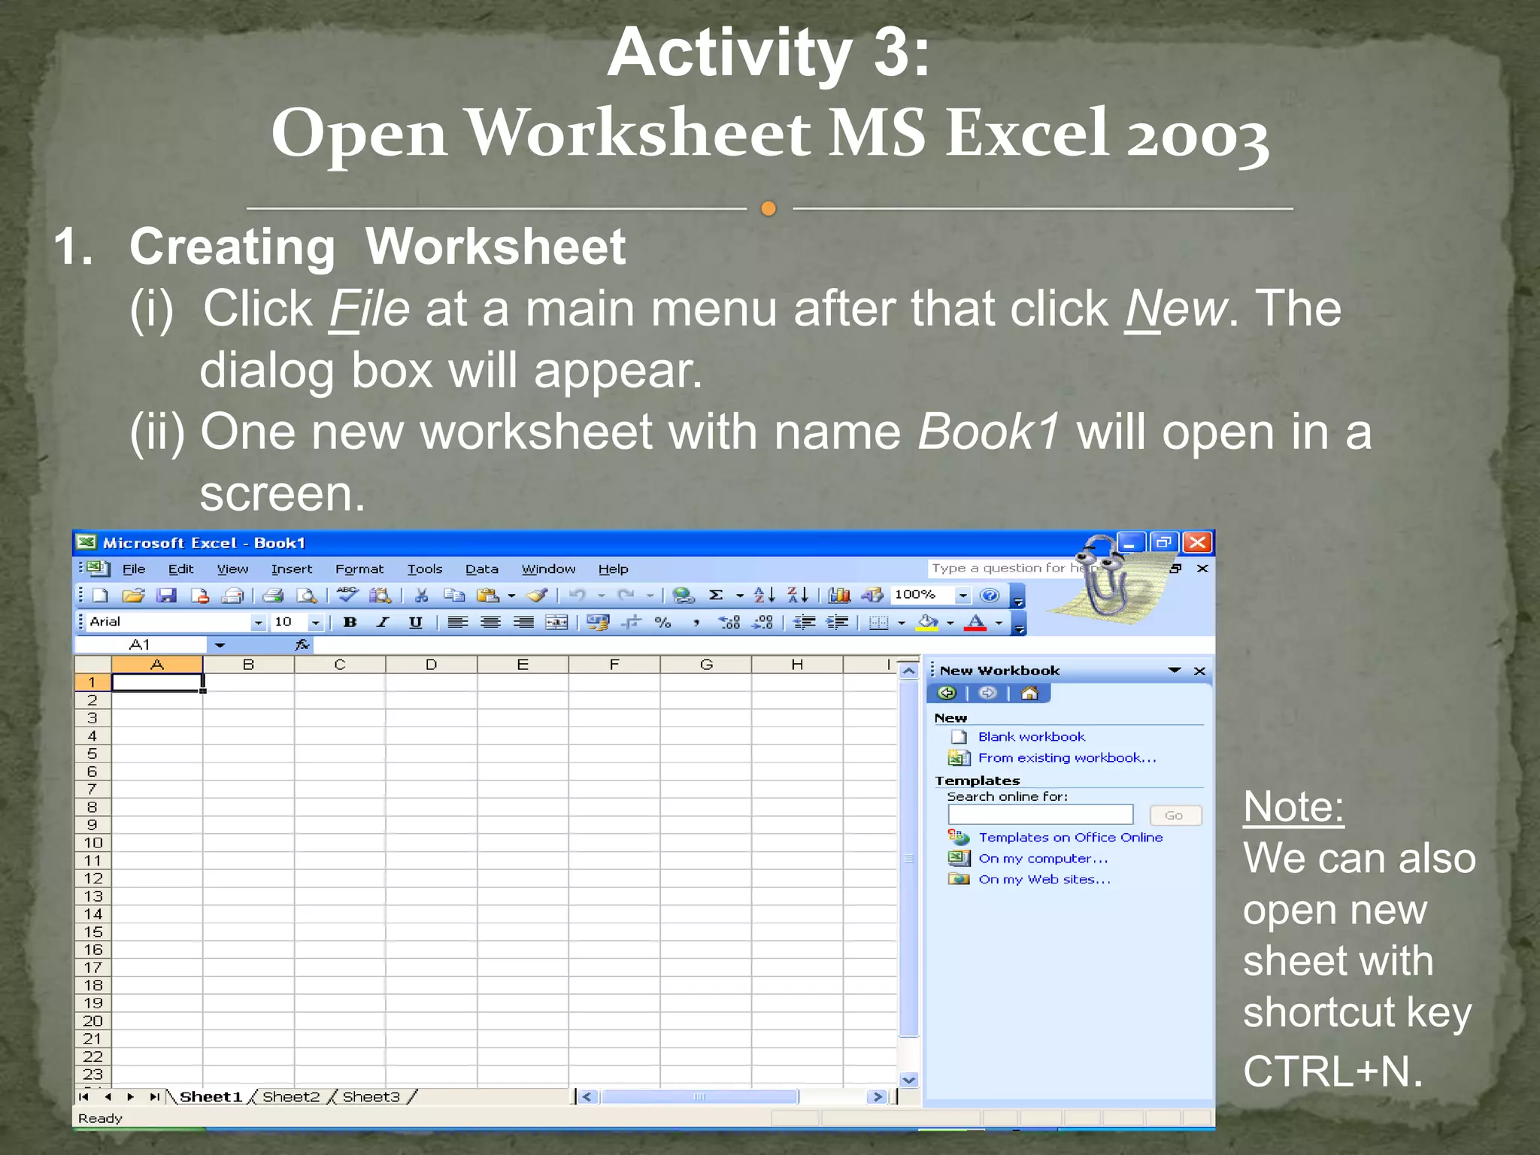Toggle Underline formatting
Image resolution: width=1540 pixels, height=1155 pixels.
point(415,623)
